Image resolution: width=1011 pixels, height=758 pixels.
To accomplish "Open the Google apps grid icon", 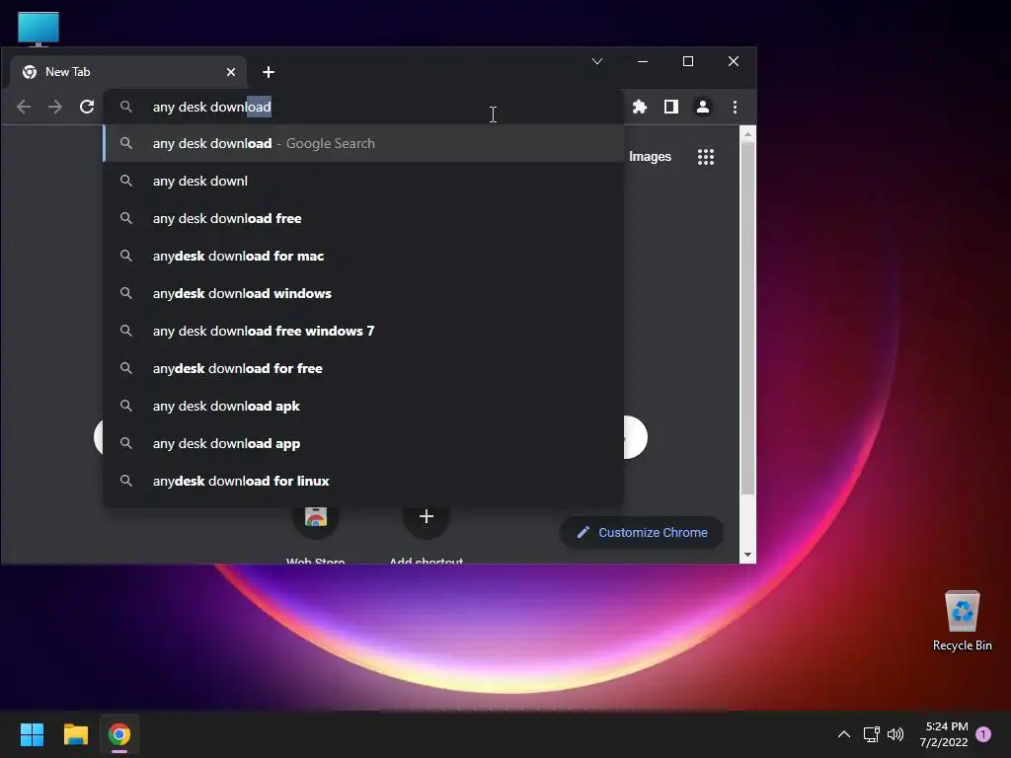I will coord(706,157).
